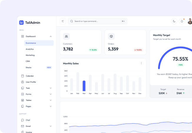The image size is (192, 133).
Task: Open Analytics dashboard page
Action: [30, 49]
